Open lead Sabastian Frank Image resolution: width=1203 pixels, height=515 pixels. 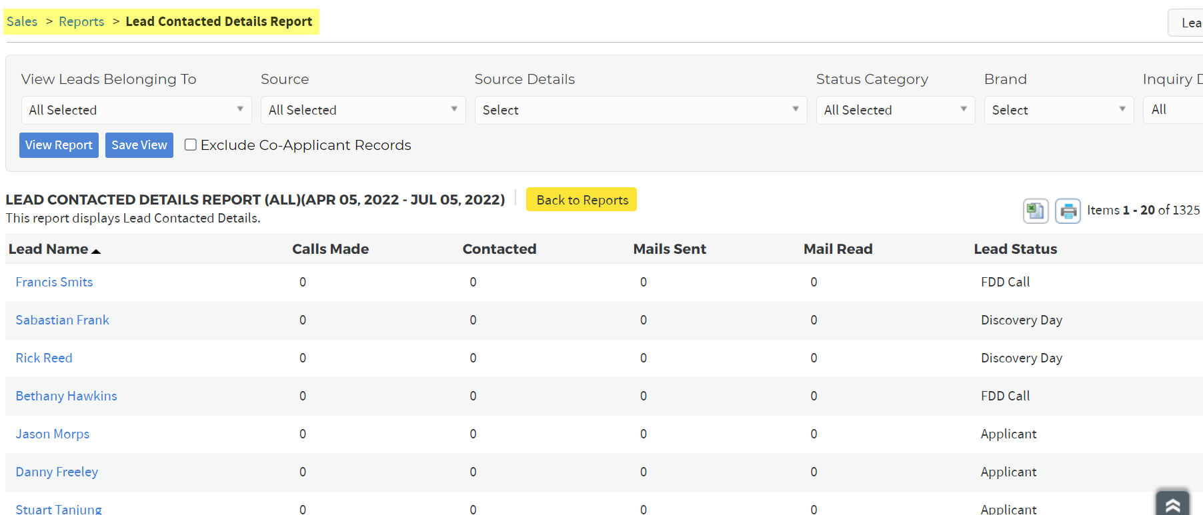coord(62,320)
